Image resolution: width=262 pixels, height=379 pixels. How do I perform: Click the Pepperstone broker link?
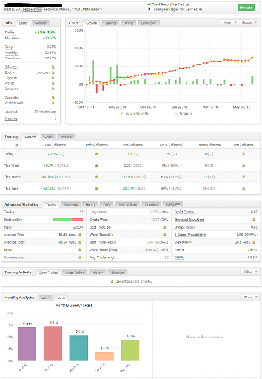(32, 10)
